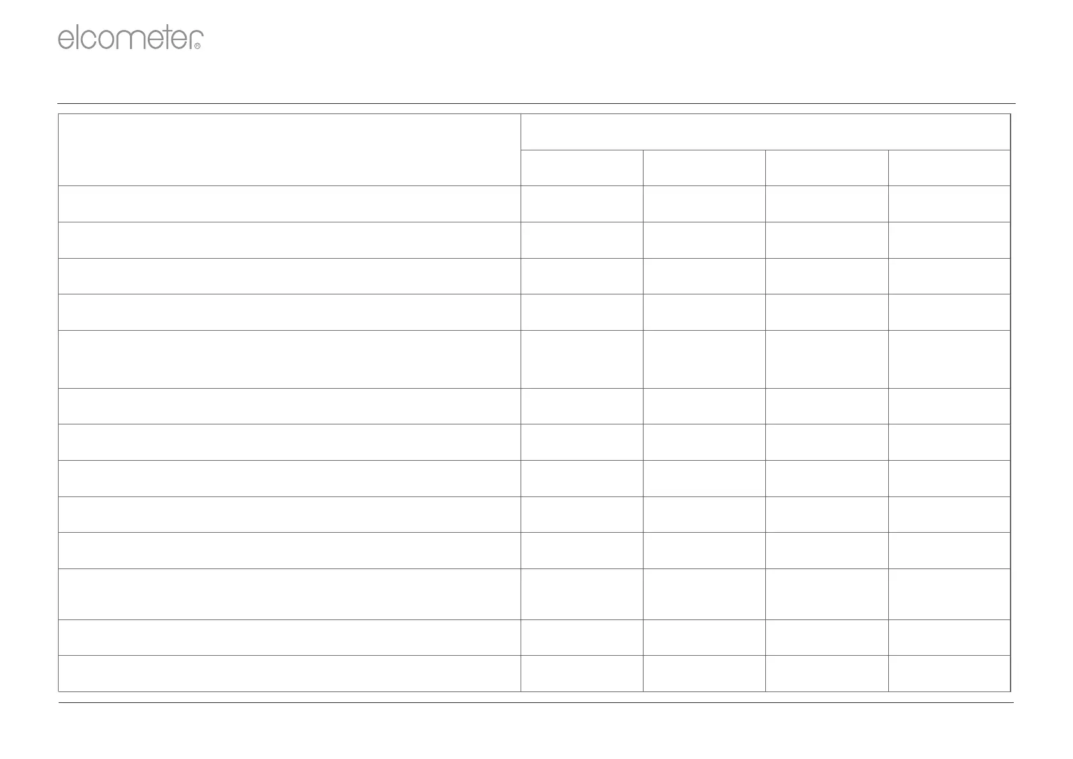Click the rightmost cell of the first taller row
This screenshot has width=1073, height=759.
point(949,359)
